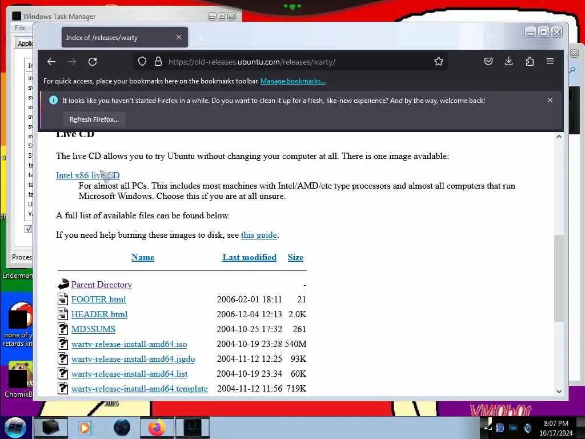This screenshot has height=439, width=585.
Task: Click the unknown-file icon beside amd64.template
Action: 63,389
